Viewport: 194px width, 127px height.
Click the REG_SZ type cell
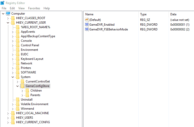(x=145, y=20)
